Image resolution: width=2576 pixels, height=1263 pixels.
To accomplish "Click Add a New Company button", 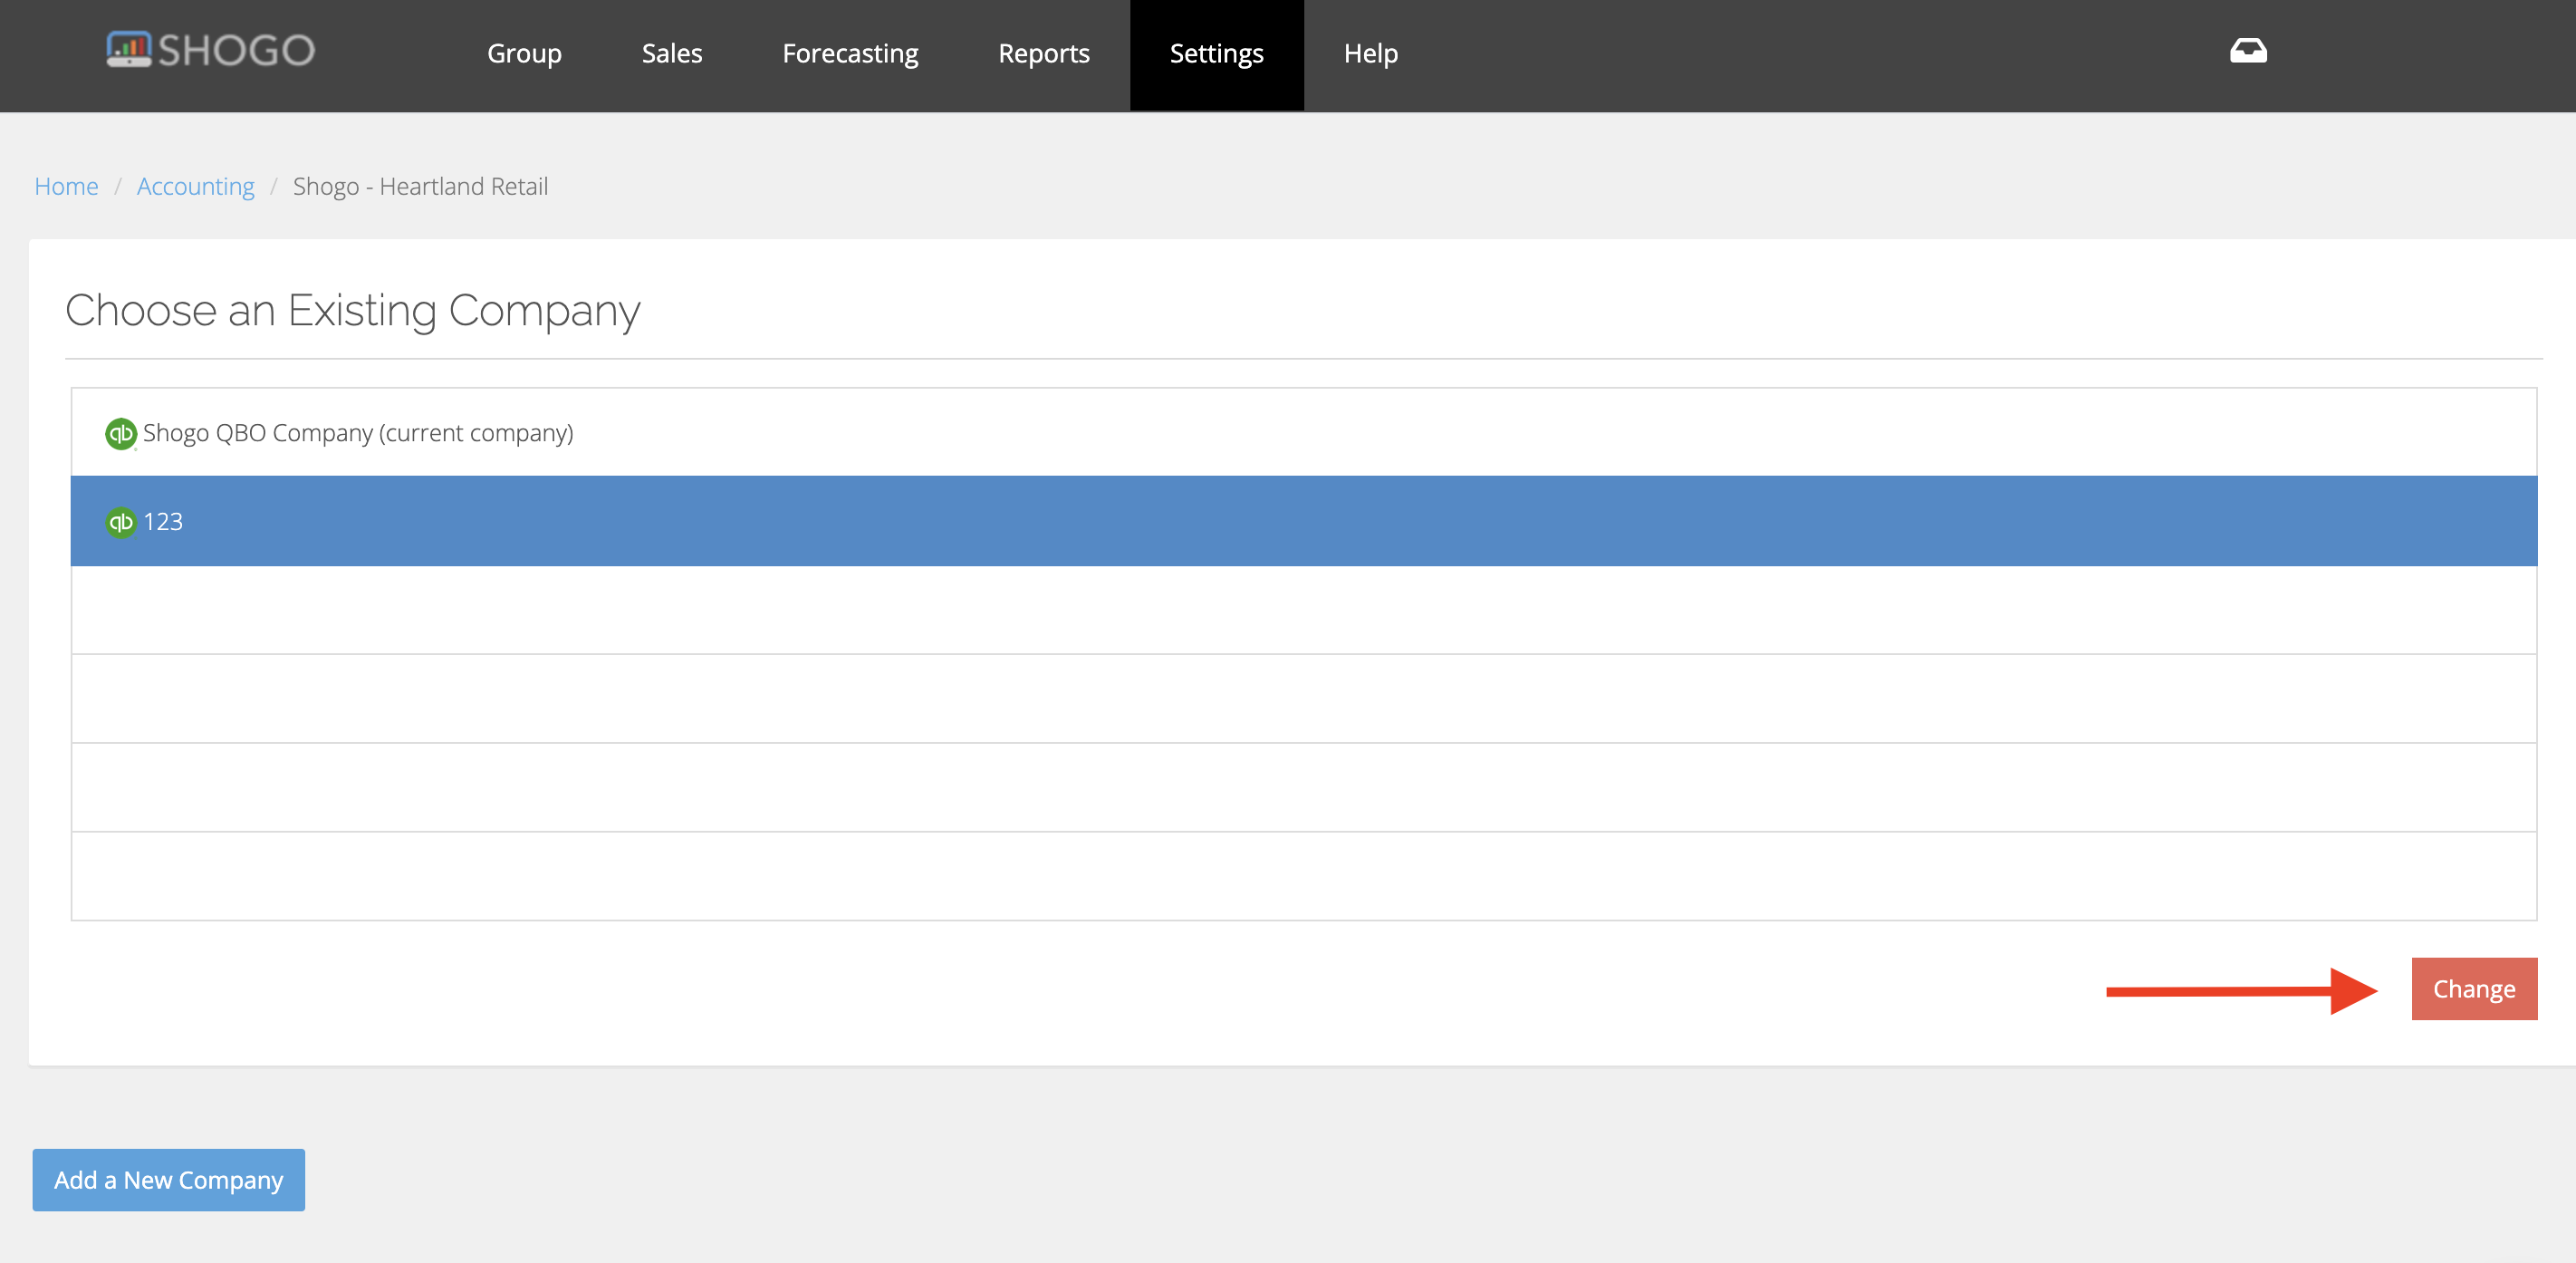I will pyautogui.click(x=169, y=1180).
